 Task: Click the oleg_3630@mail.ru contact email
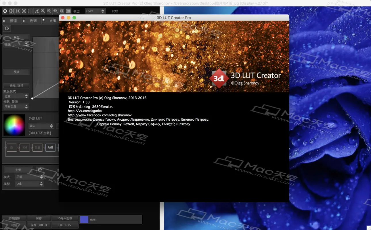(99, 107)
